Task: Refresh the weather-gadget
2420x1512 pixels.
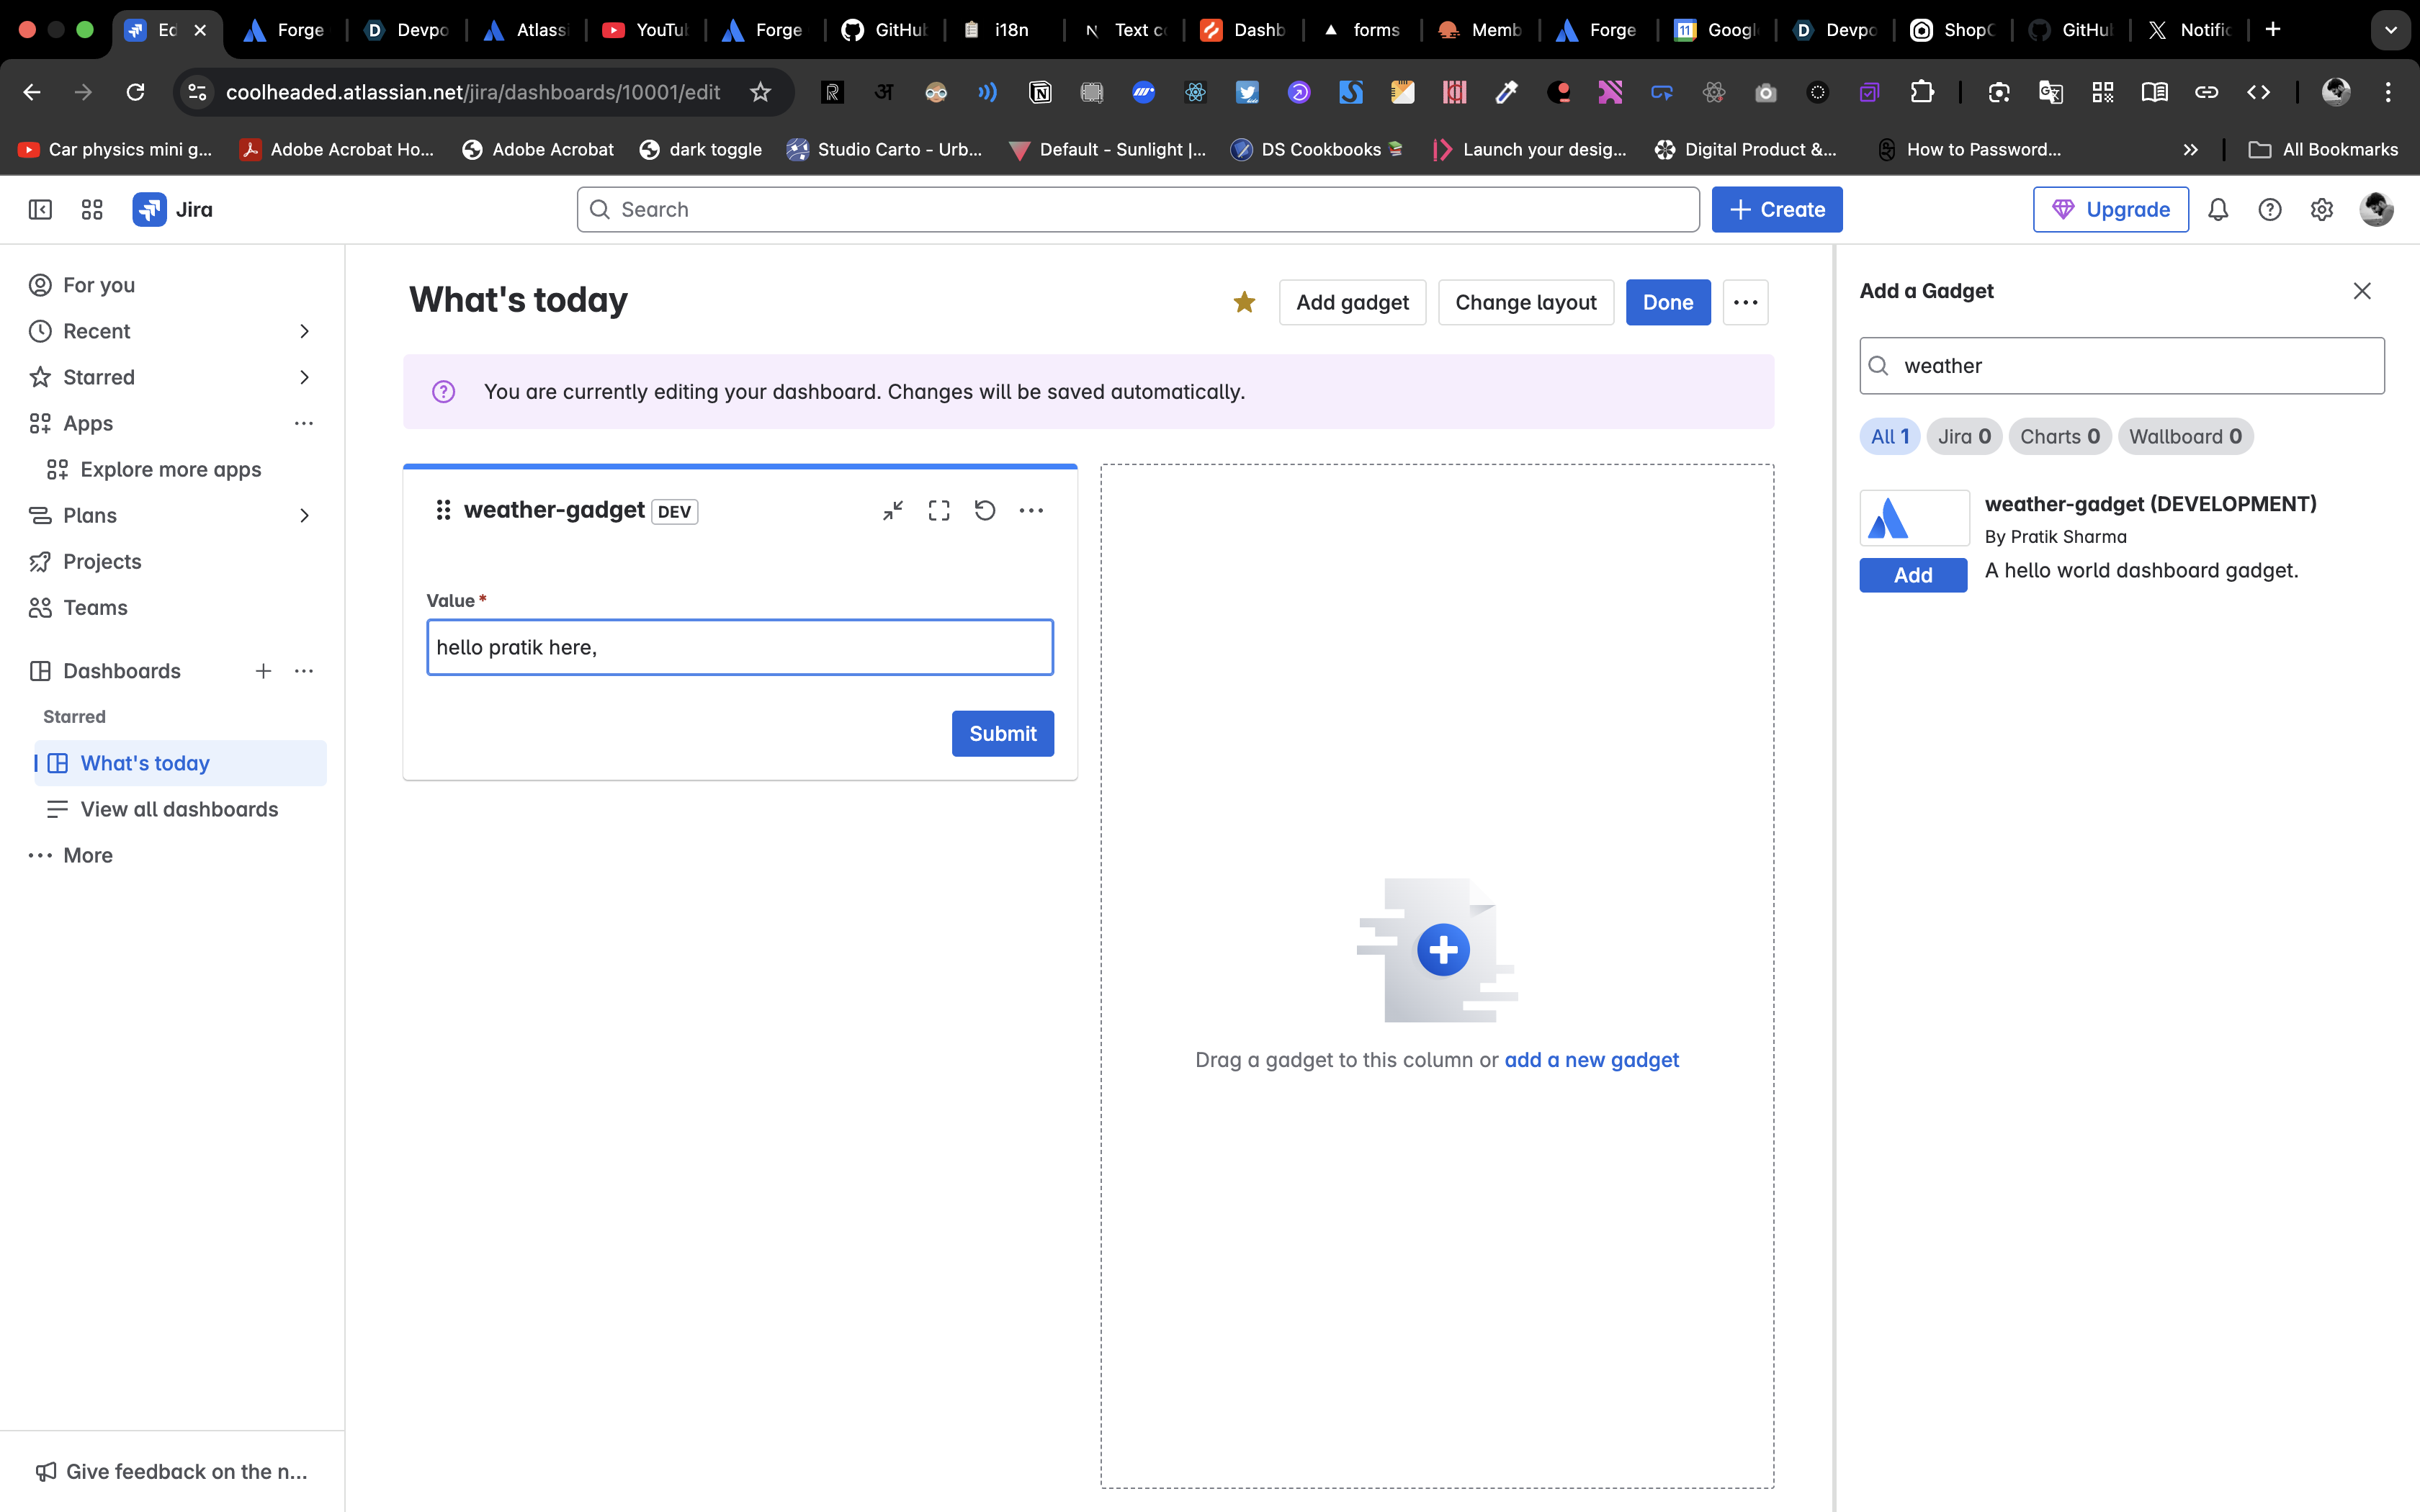Action: coord(985,511)
